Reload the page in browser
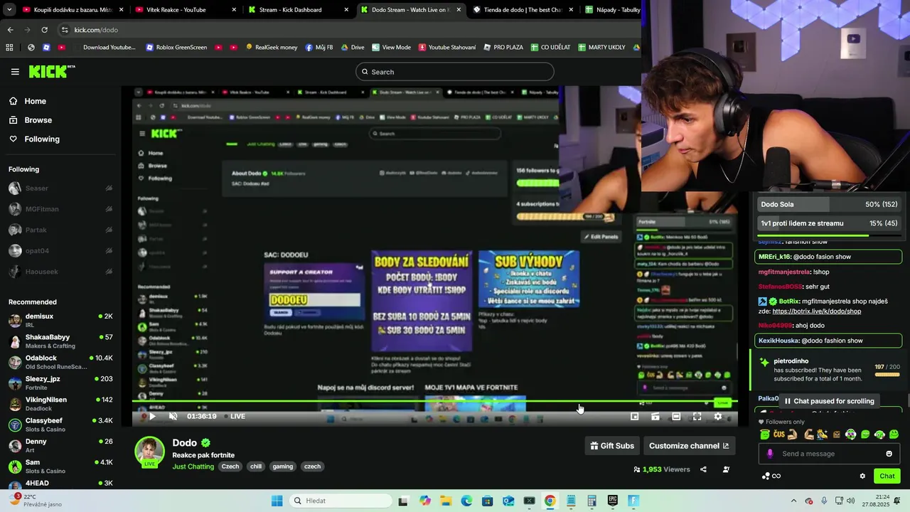 [44, 30]
